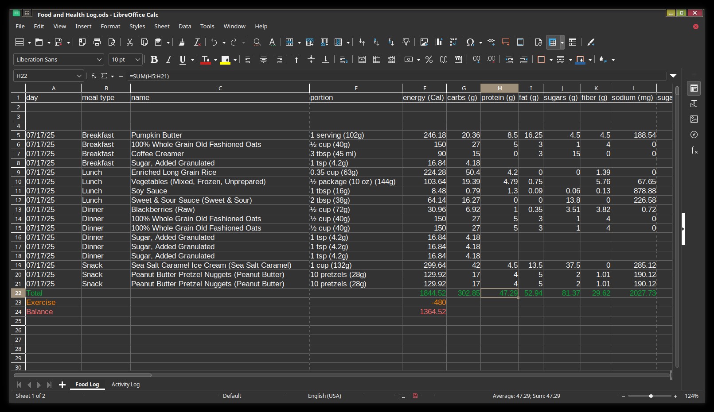Insert a special character
The width and height of the screenshot is (714, 412).
(x=471, y=42)
